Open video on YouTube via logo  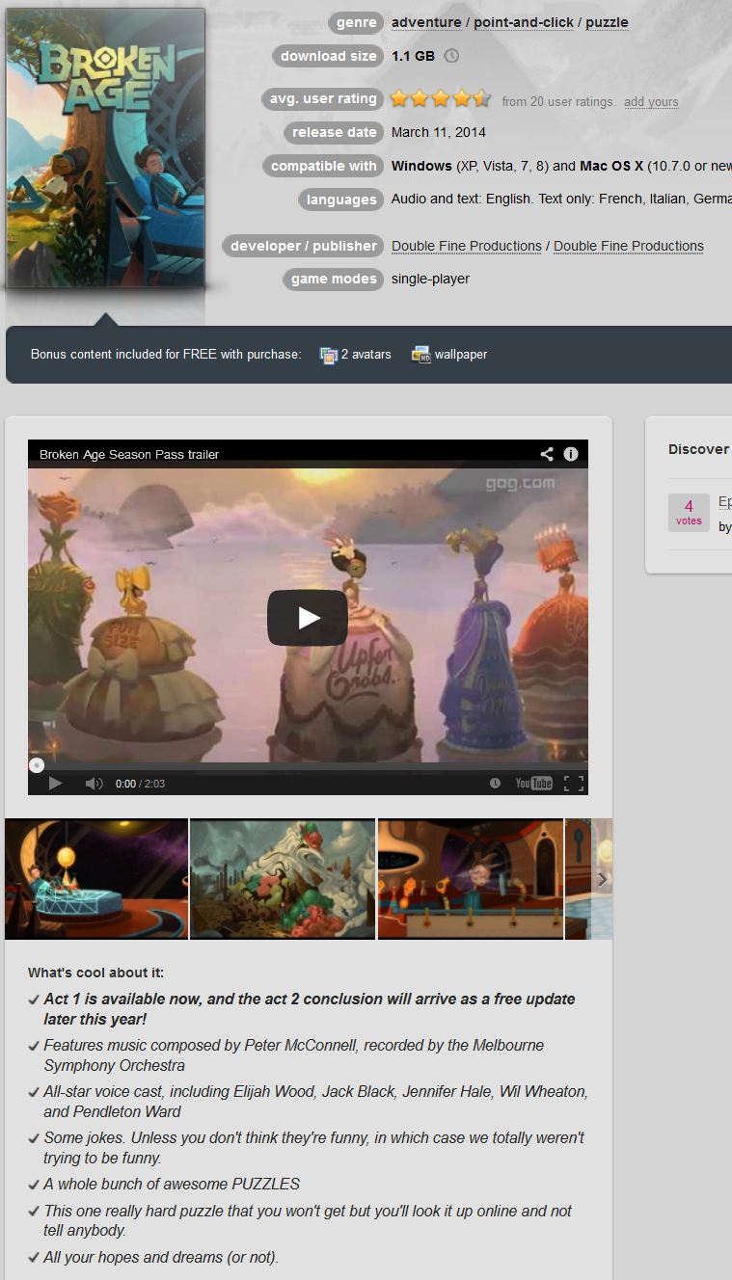(533, 784)
